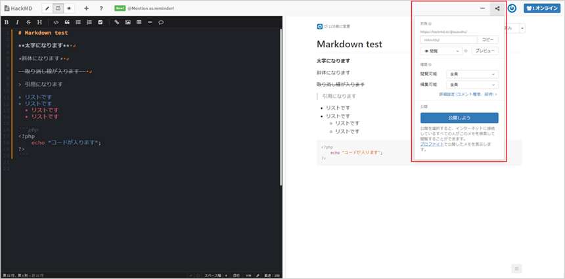Click info icon beside 共有 label

(x=430, y=24)
